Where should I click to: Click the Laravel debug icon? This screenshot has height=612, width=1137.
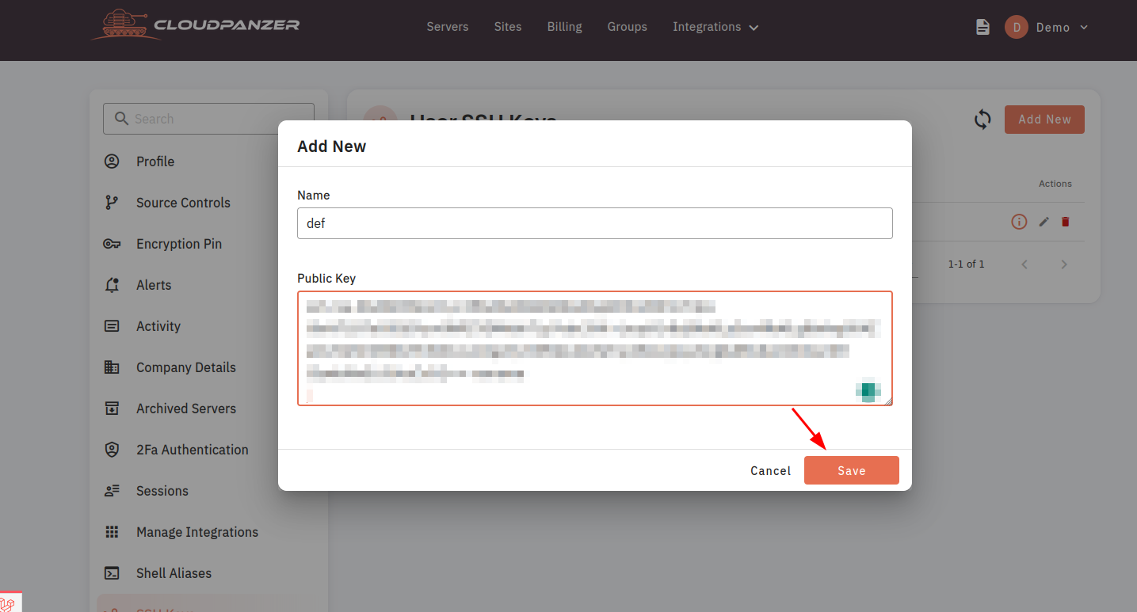point(8,604)
